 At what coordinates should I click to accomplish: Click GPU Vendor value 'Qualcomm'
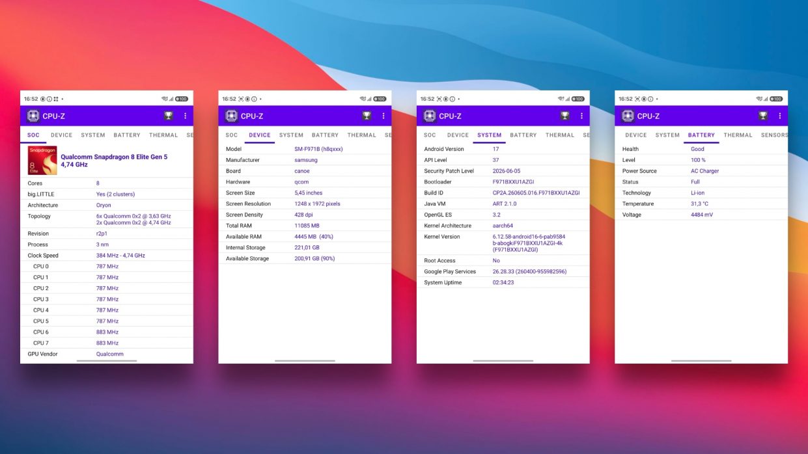point(110,354)
